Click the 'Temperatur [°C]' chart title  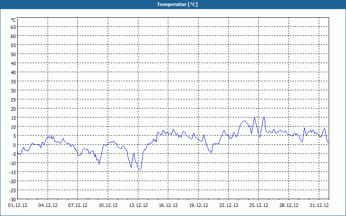[177, 4]
